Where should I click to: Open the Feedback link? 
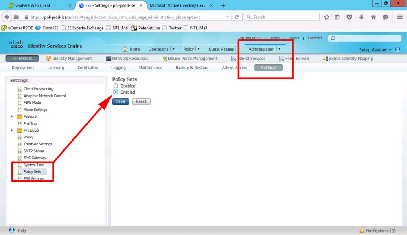coord(315,38)
